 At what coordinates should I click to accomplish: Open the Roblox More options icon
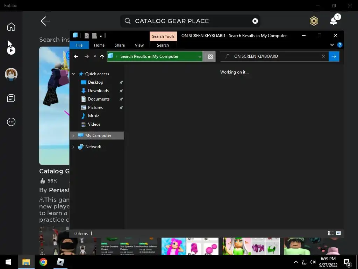pyautogui.click(x=11, y=122)
